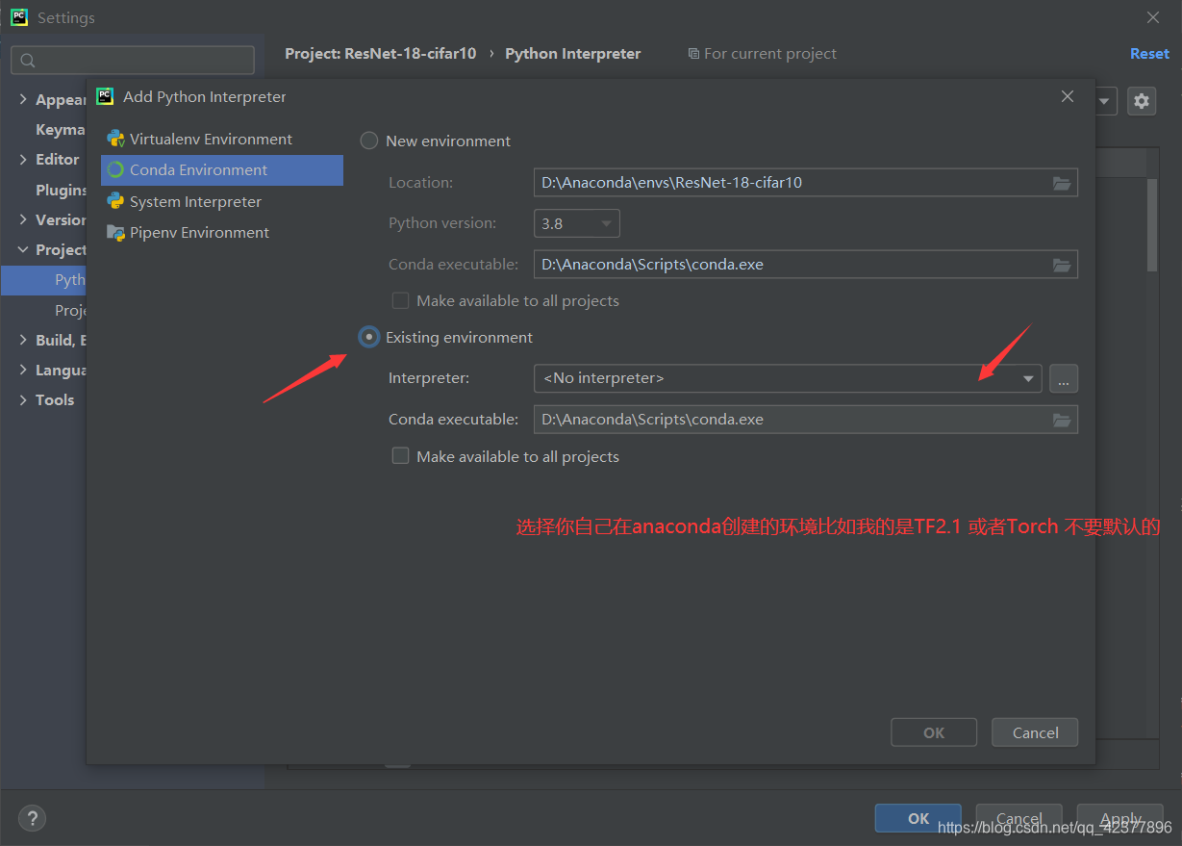This screenshot has width=1182, height=846.
Task: Click the gear icon in Settings window
Action: point(1142,100)
